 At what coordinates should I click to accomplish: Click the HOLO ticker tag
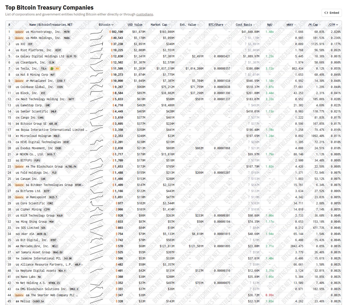57,136
